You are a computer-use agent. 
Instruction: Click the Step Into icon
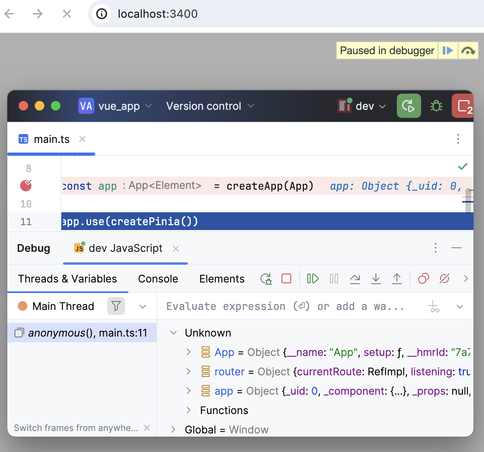click(x=376, y=278)
